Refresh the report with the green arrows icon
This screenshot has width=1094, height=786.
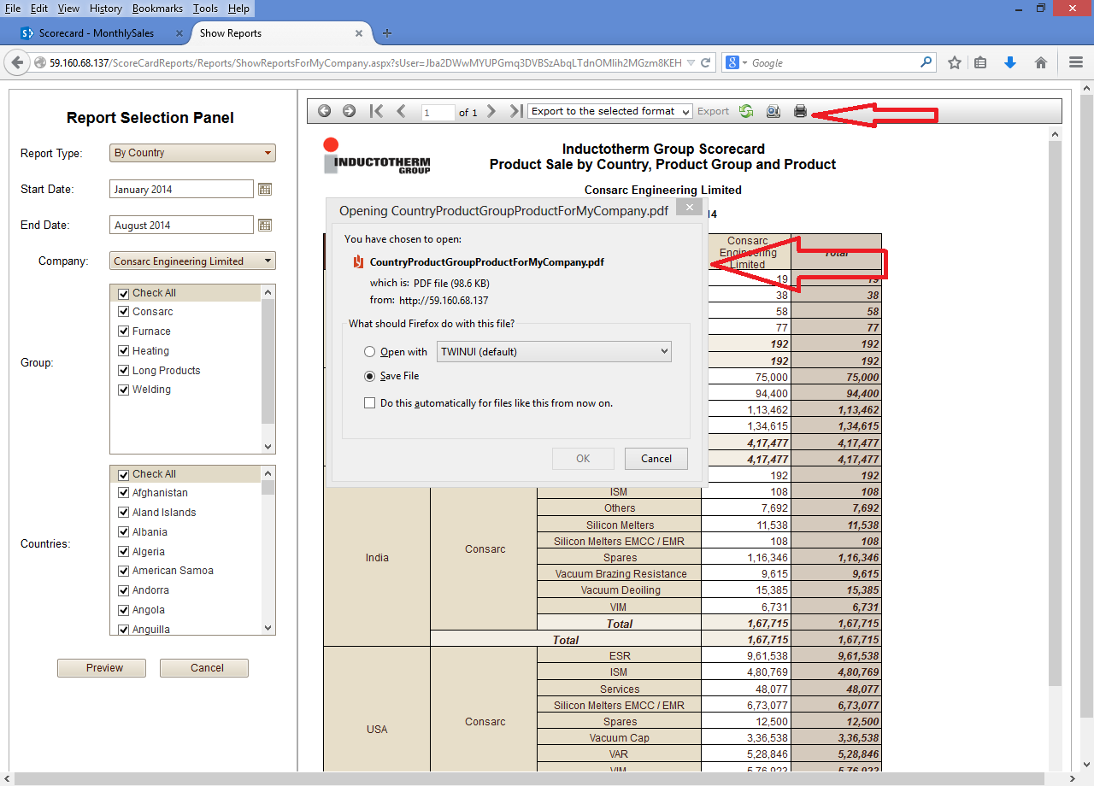746,111
